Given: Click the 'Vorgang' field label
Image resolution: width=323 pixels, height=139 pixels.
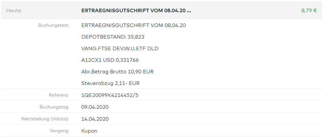Looking at the screenshot, I should point(59,131).
